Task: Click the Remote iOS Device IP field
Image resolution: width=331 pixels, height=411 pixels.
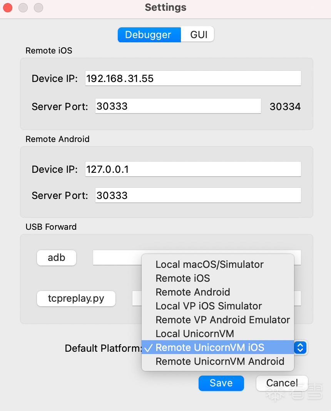Action: coord(192,79)
